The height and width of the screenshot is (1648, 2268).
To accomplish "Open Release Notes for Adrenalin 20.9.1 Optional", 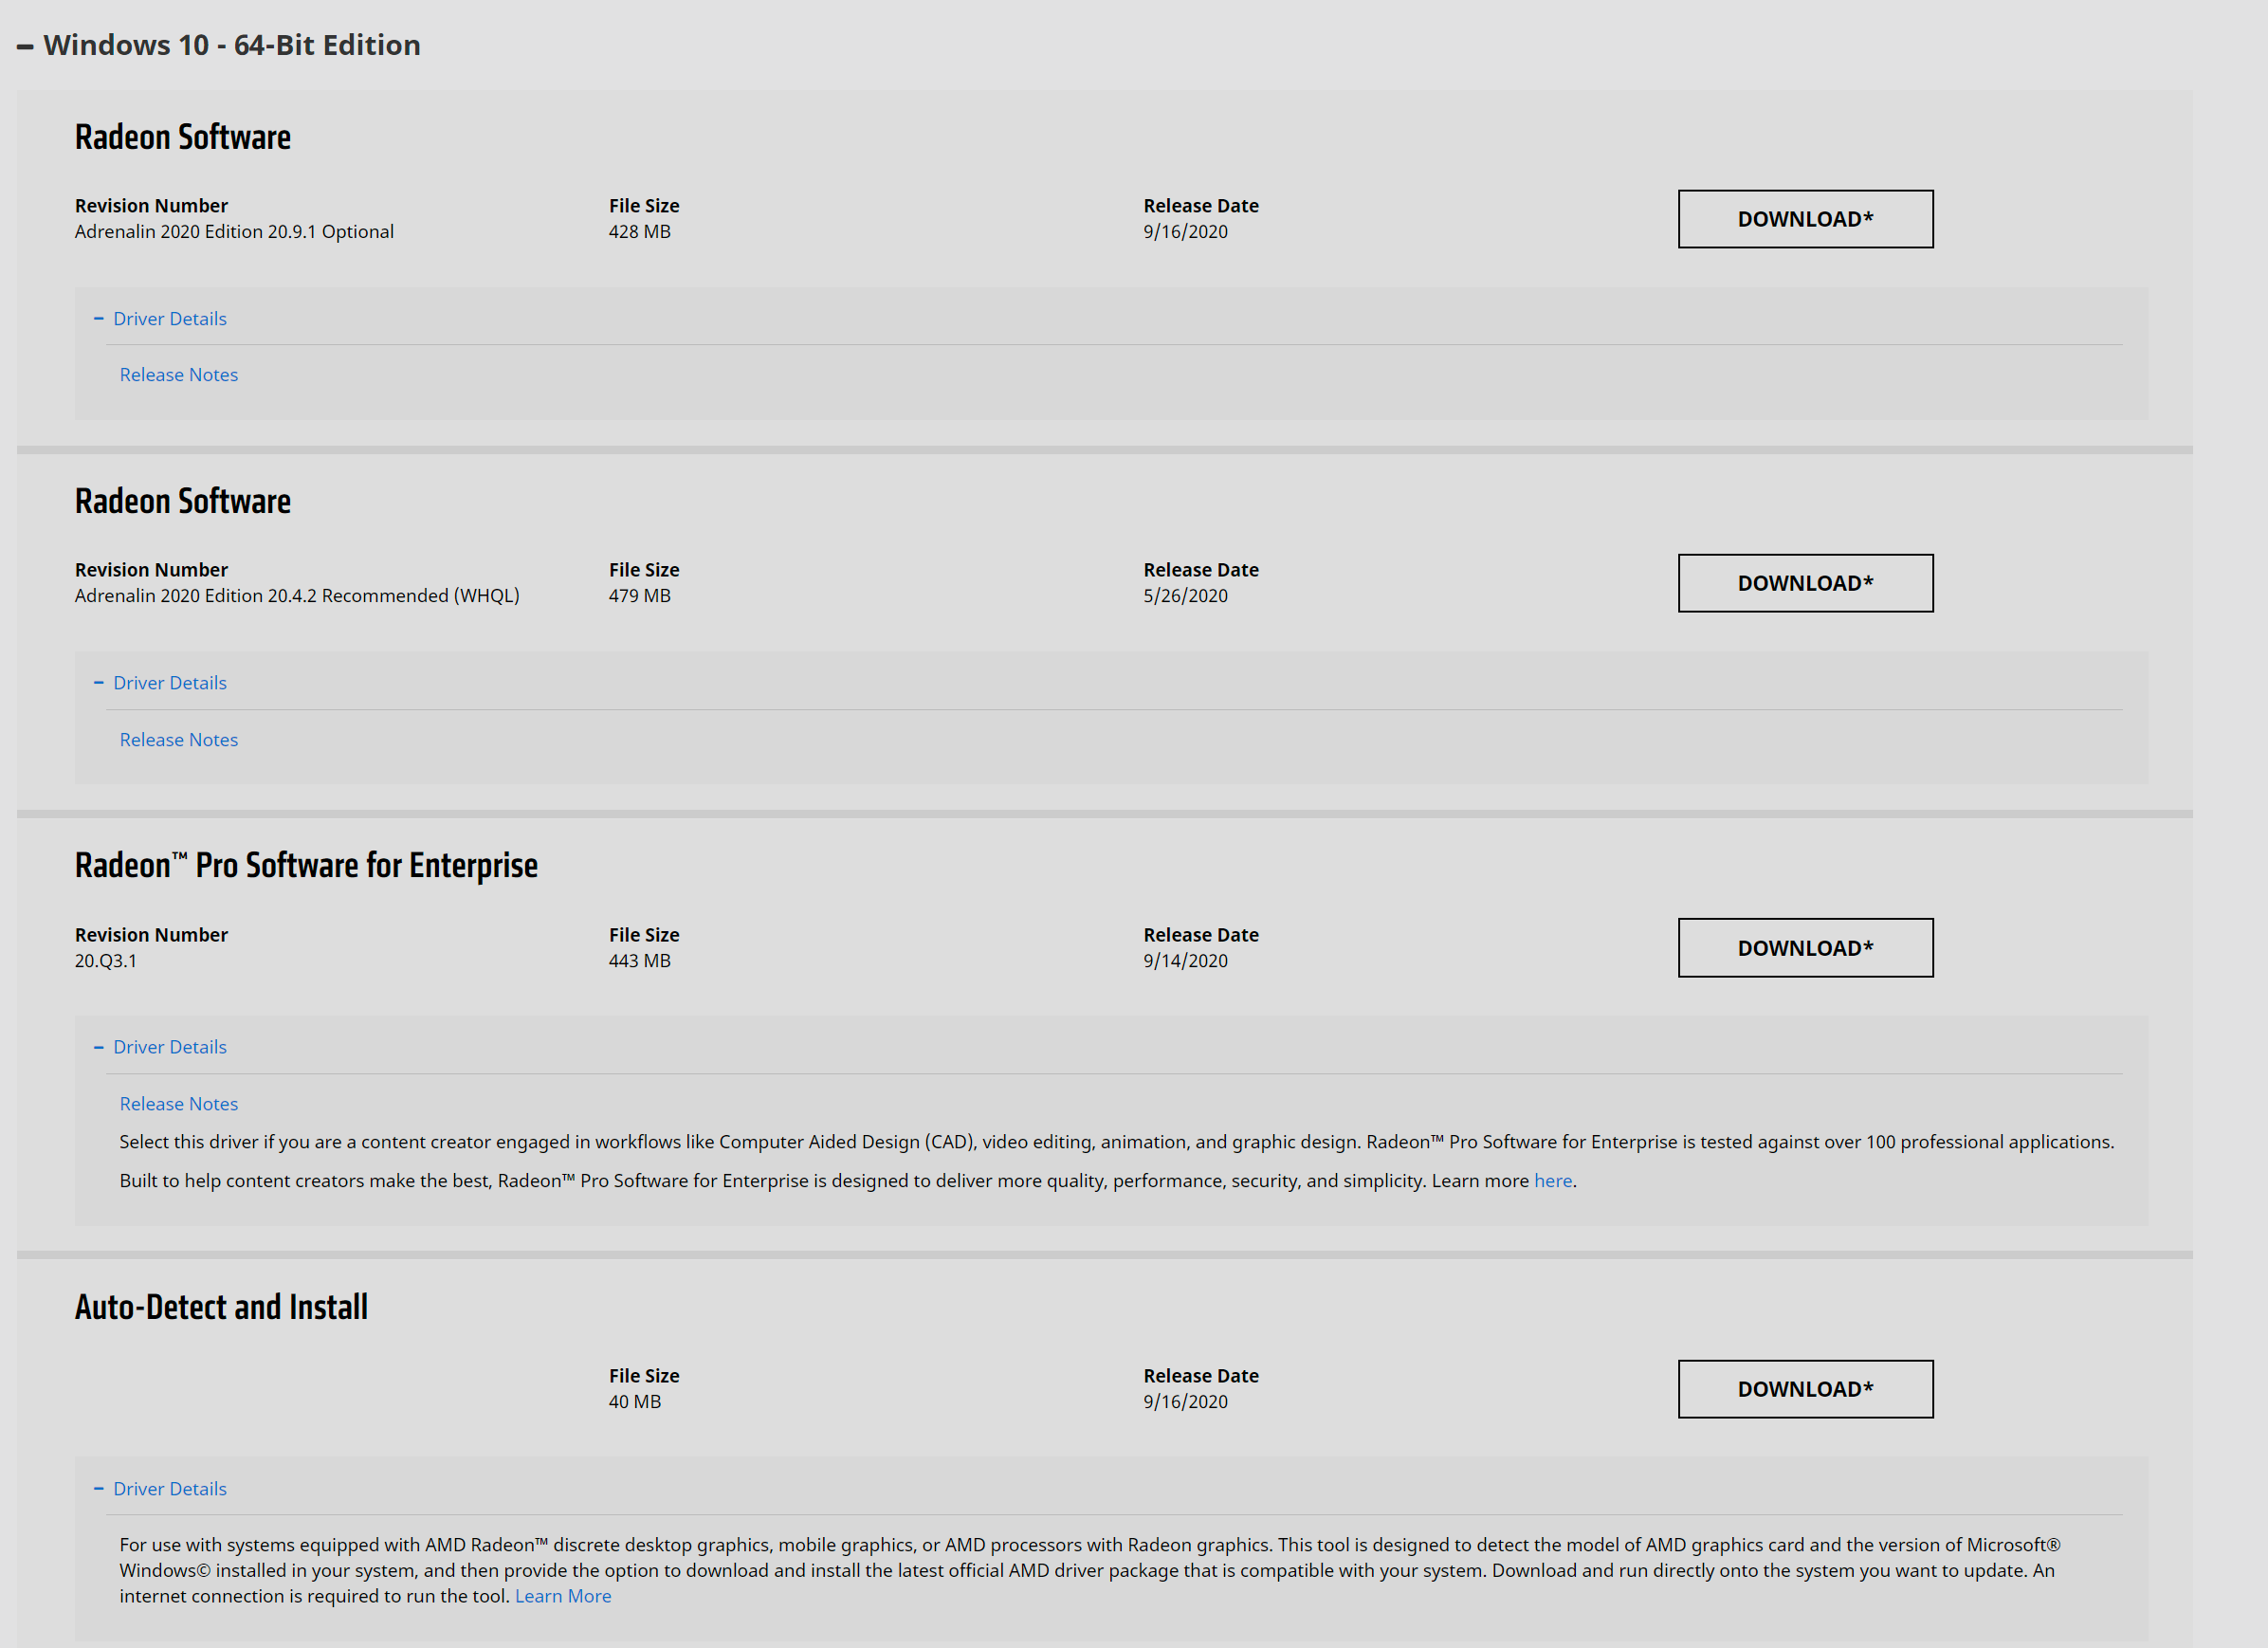I will point(179,375).
